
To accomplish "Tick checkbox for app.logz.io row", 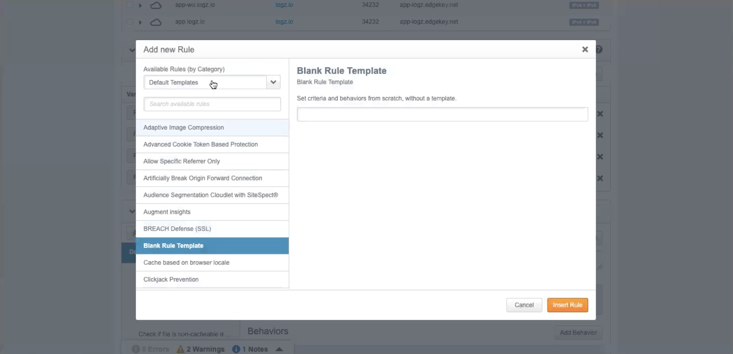I will click(x=130, y=22).
